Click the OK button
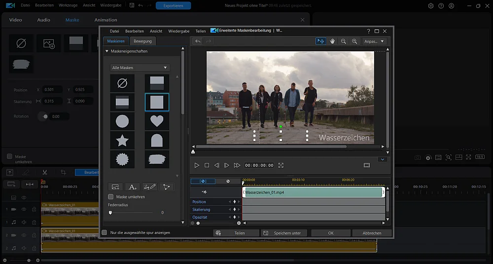The height and width of the screenshot is (264, 493). point(331,233)
